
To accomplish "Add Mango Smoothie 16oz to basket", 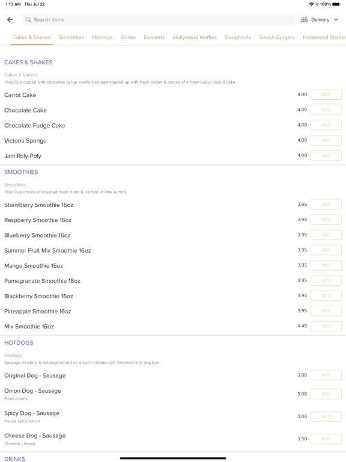I will click(x=326, y=265).
